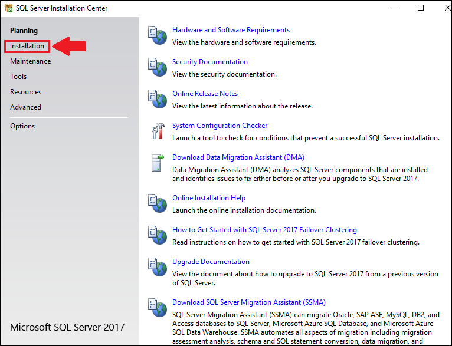The image size is (452, 346).
Task: Open the Resources section
Action: pos(25,92)
